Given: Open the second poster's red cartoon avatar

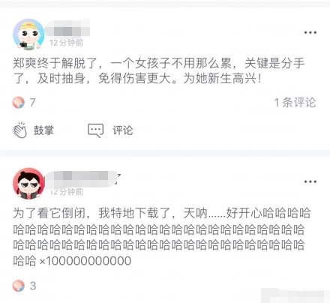Looking at the screenshot, I should point(28,184).
